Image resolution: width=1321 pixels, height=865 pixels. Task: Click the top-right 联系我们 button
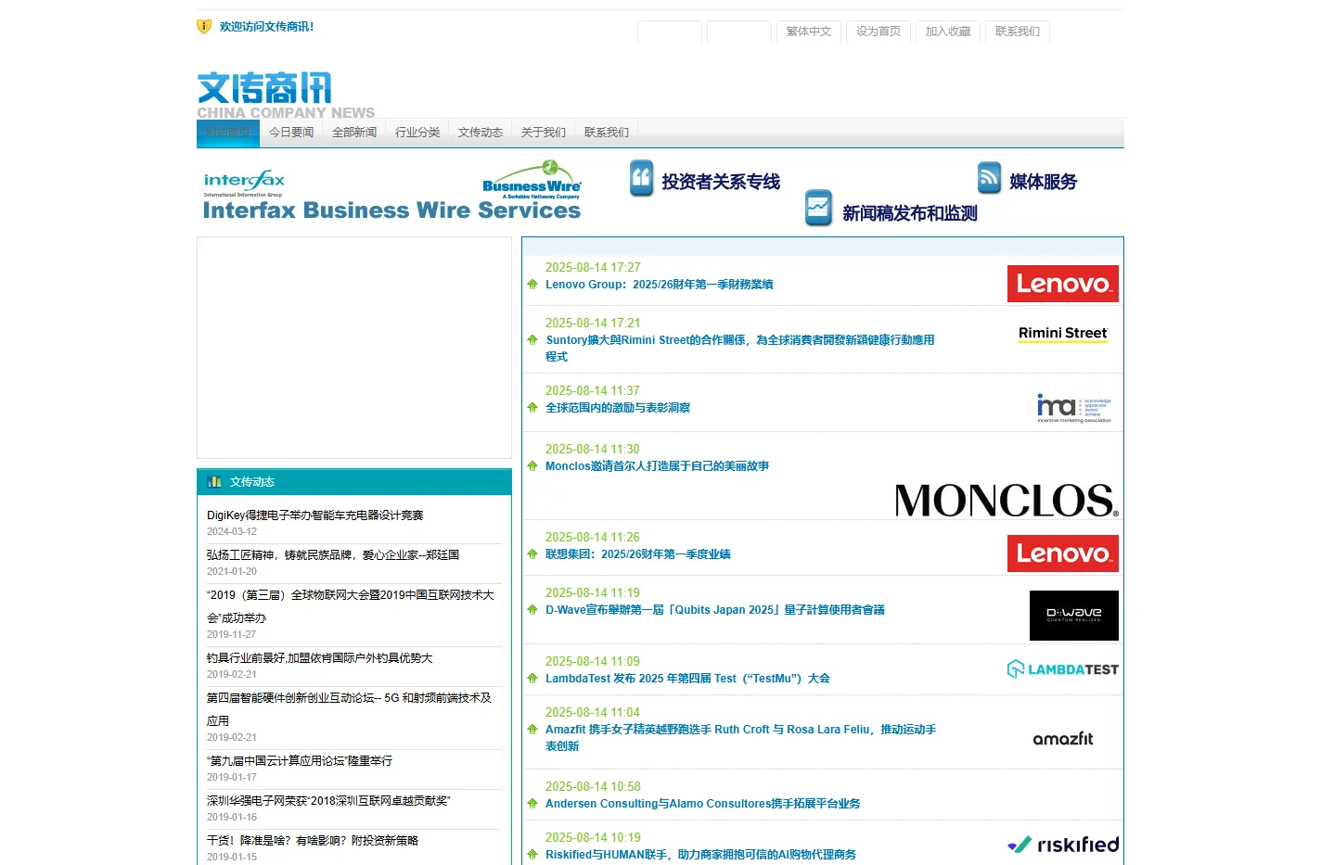point(1018,32)
